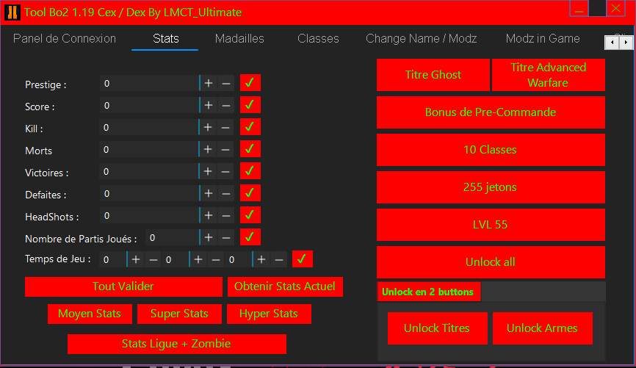Decrease the Kill count by one
This screenshot has width=636, height=368.
click(225, 127)
